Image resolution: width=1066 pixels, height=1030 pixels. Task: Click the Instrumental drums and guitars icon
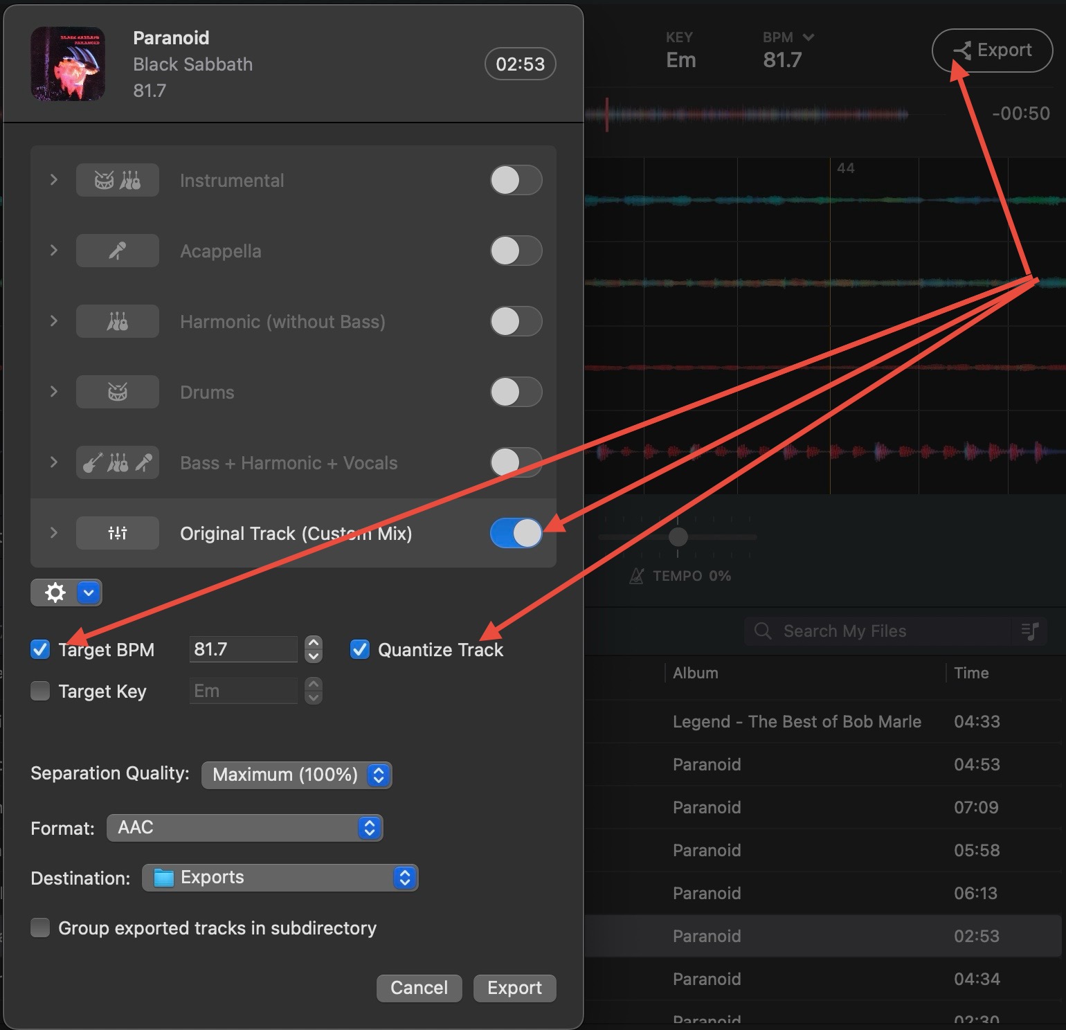click(117, 181)
